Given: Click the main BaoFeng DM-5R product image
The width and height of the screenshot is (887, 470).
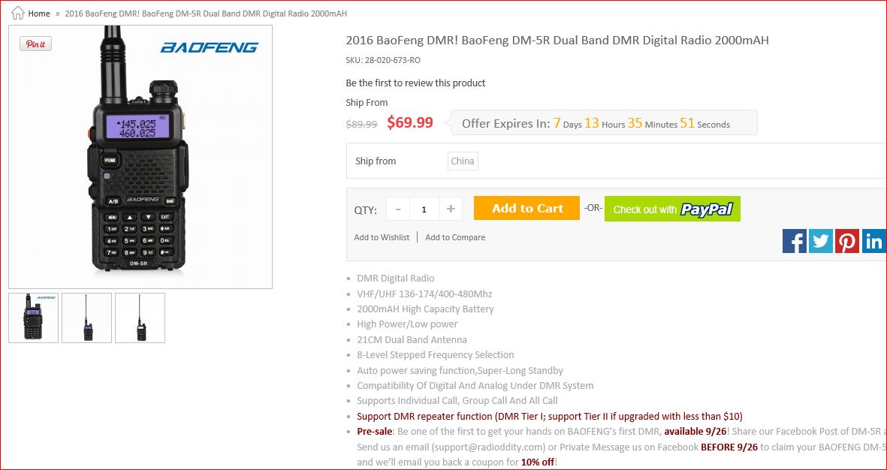Looking at the screenshot, I should tap(140, 157).
